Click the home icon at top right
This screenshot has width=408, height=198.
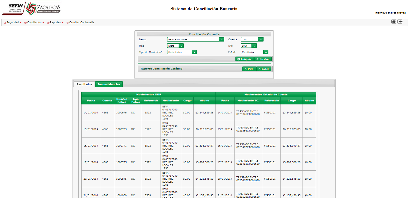pos(394,22)
